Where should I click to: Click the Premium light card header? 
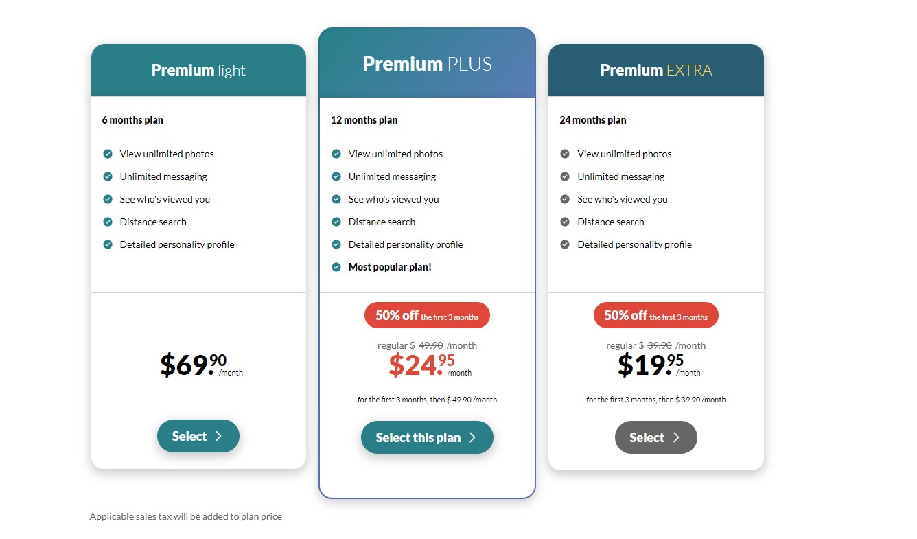pyautogui.click(x=198, y=70)
